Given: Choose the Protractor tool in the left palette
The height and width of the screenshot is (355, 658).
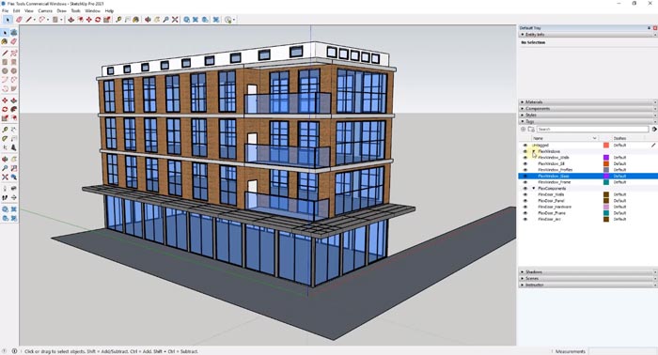Looking at the screenshot, I should coord(5,139).
